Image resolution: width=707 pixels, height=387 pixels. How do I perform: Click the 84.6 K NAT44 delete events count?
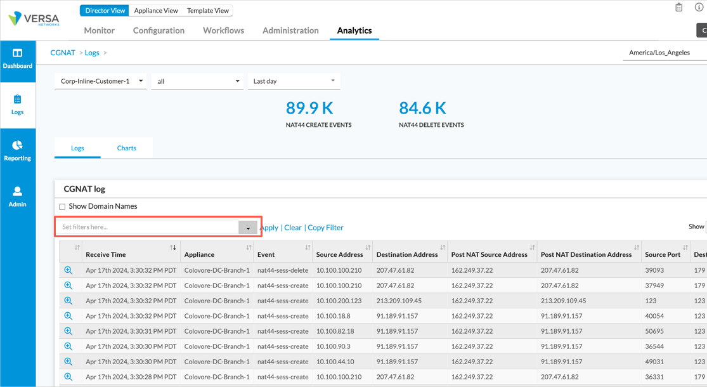click(x=422, y=108)
